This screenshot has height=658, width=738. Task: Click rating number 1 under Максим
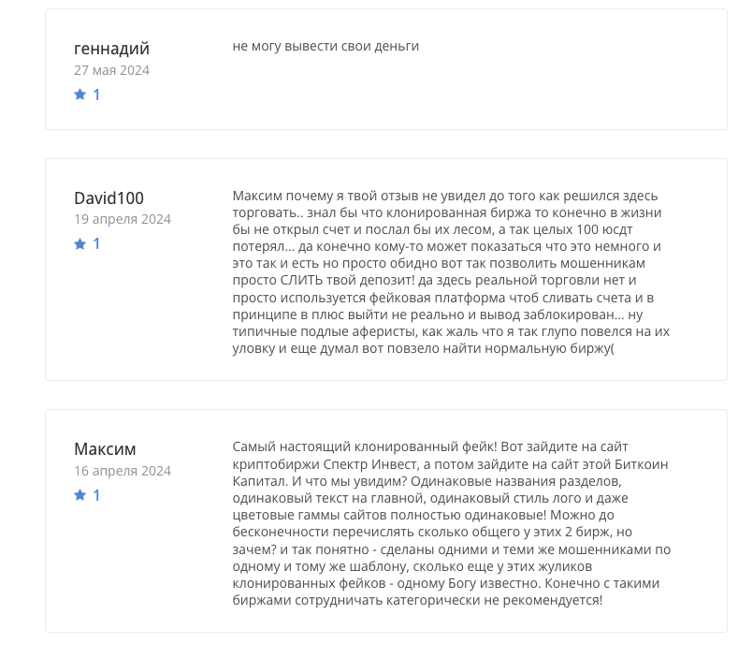[x=96, y=495]
